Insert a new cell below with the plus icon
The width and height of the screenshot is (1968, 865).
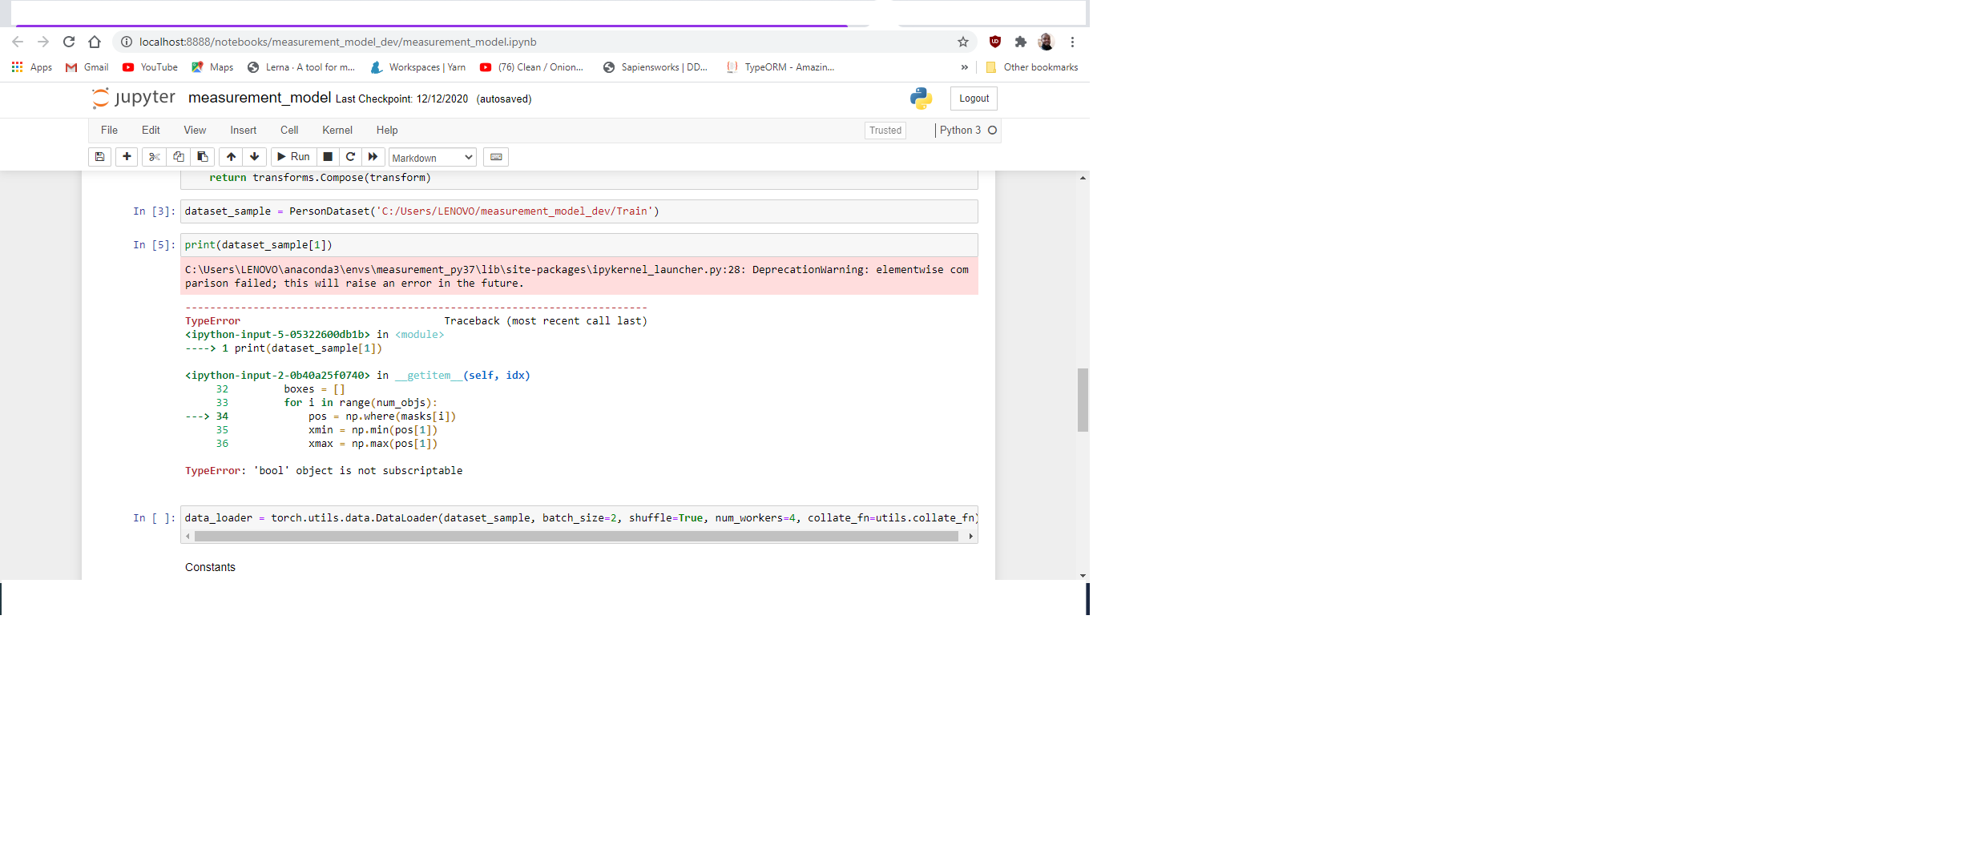point(127,157)
